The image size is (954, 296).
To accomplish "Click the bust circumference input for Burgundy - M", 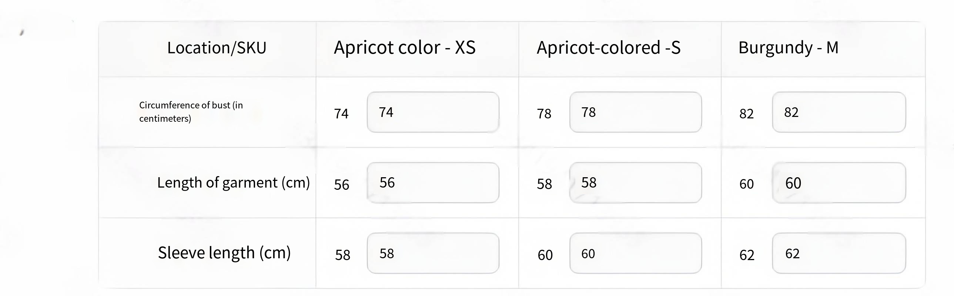I will [x=839, y=112].
